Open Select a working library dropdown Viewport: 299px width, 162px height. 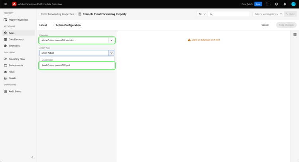coord(268,14)
